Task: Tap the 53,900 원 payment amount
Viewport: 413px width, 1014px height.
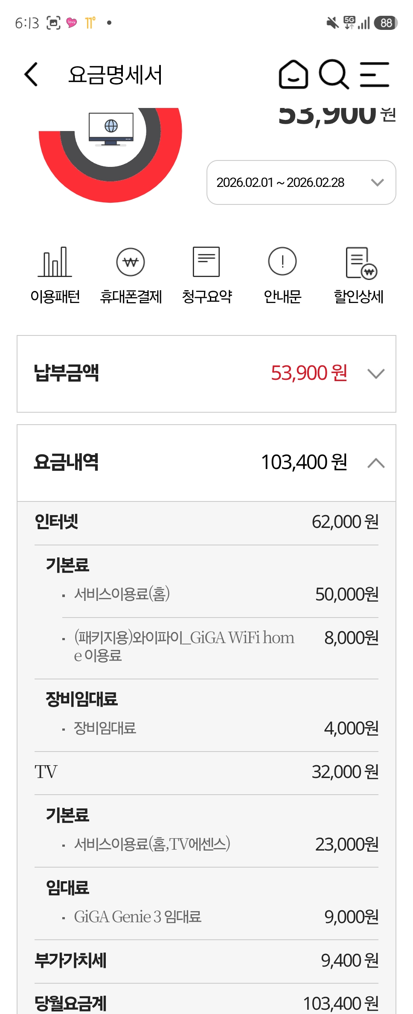Action: point(309,373)
